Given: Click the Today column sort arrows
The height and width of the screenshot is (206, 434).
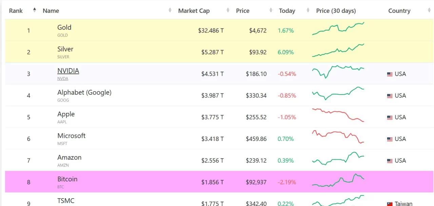Looking at the screenshot, I should (x=308, y=11).
